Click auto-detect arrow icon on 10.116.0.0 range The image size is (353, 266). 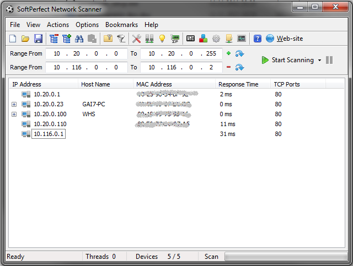pyautogui.click(x=239, y=67)
